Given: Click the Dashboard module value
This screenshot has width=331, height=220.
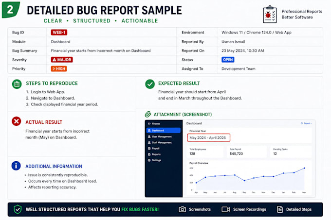Looking at the screenshot, I should click(x=60, y=42).
